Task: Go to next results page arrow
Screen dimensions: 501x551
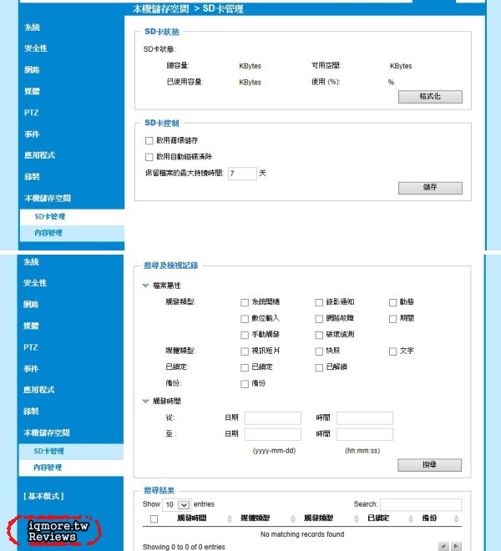Action: pyautogui.click(x=457, y=546)
